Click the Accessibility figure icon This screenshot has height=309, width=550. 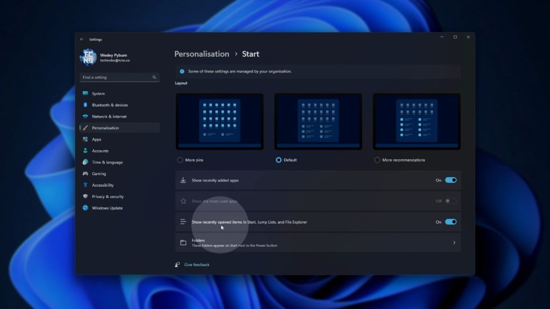85,185
